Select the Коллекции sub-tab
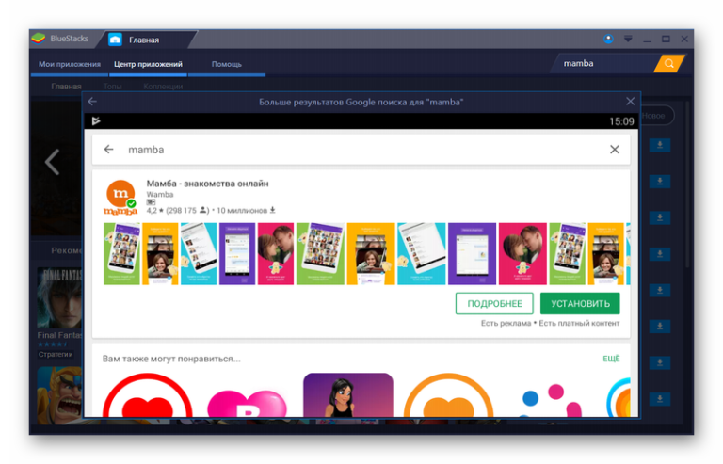Viewport: 723px width, 464px height. coord(163,87)
